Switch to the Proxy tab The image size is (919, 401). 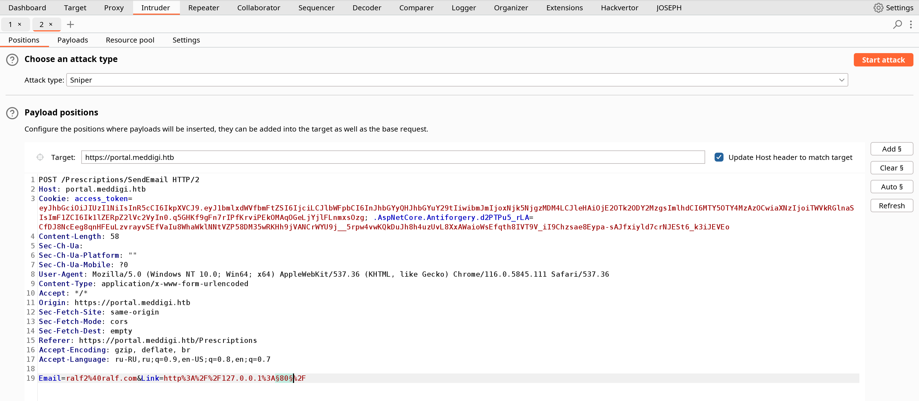114,8
